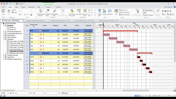Switch to the Format ribbon tab
Screen dimensions: 176x99
[48, 7]
